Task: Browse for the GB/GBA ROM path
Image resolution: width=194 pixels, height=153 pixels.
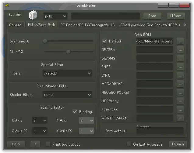Action: [x=180, y=50]
